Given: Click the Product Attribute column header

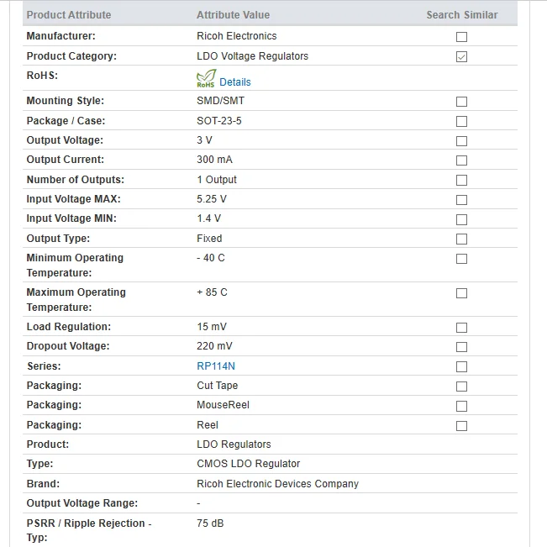Looking at the screenshot, I should click(x=69, y=15).
